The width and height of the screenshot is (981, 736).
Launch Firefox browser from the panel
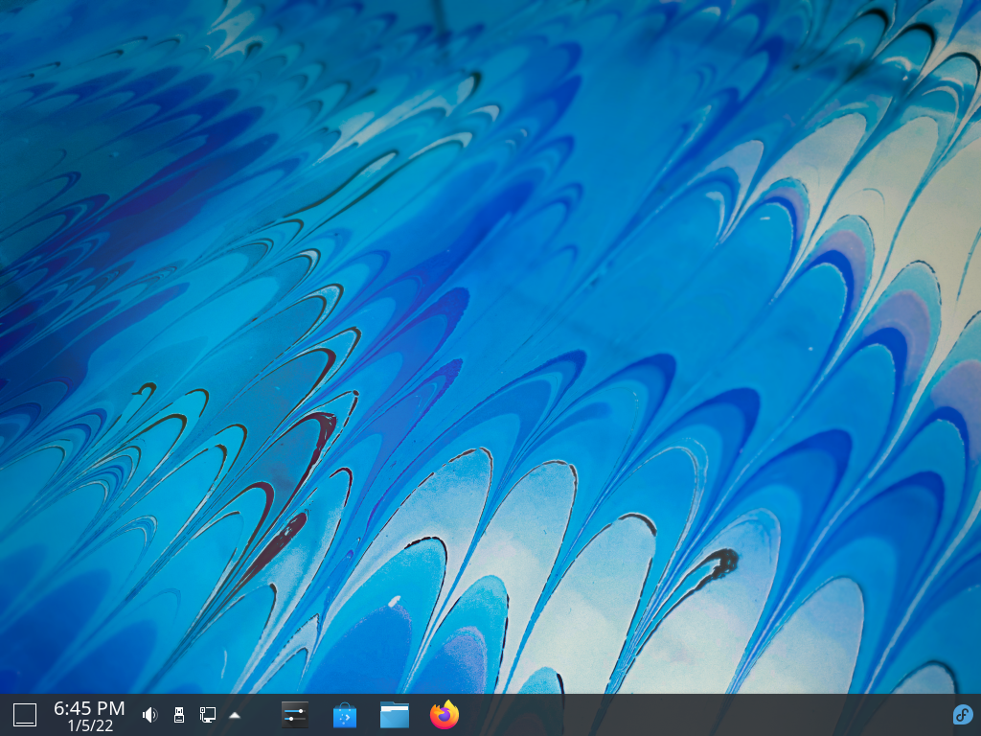pyautogui.click(x=445, y=714)
